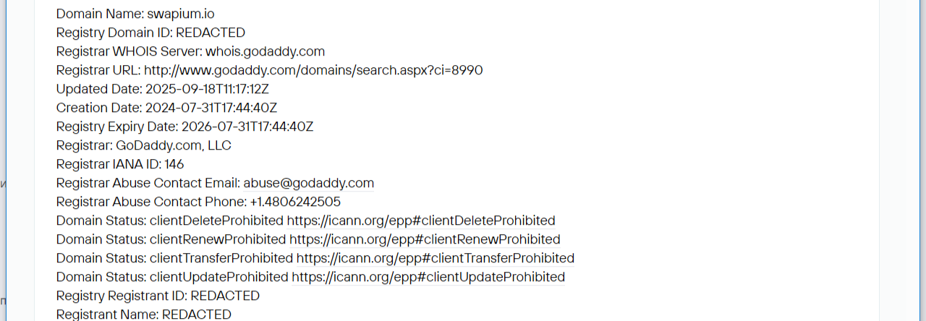Click the Registry Expiry Date value 2026-07-31T17:44:40Z
926x321 pixels.
click(247, 127)
